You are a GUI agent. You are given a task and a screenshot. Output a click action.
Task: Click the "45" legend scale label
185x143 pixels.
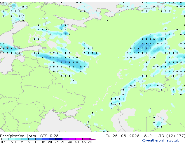tap(83, 142)
